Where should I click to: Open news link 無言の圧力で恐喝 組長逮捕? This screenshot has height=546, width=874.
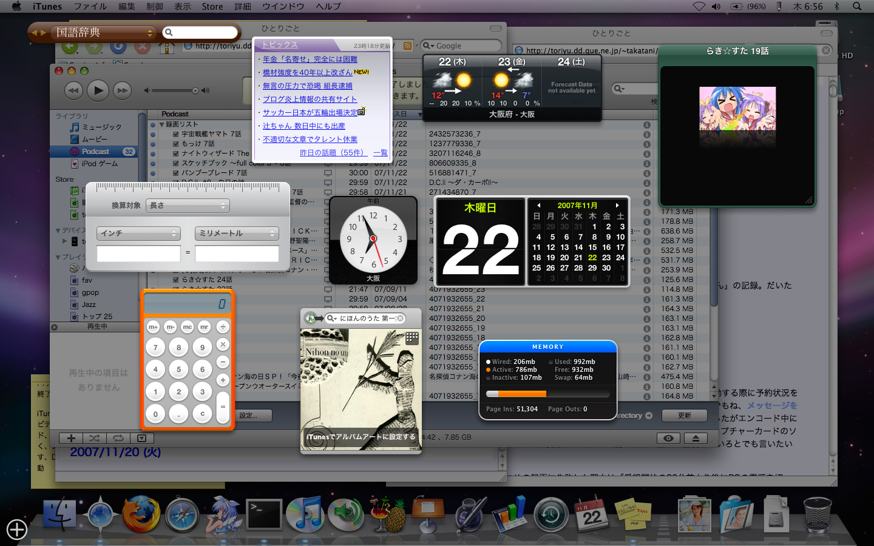coord(308,86)
